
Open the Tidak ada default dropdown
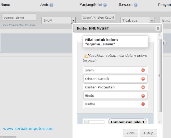point(137,20)
